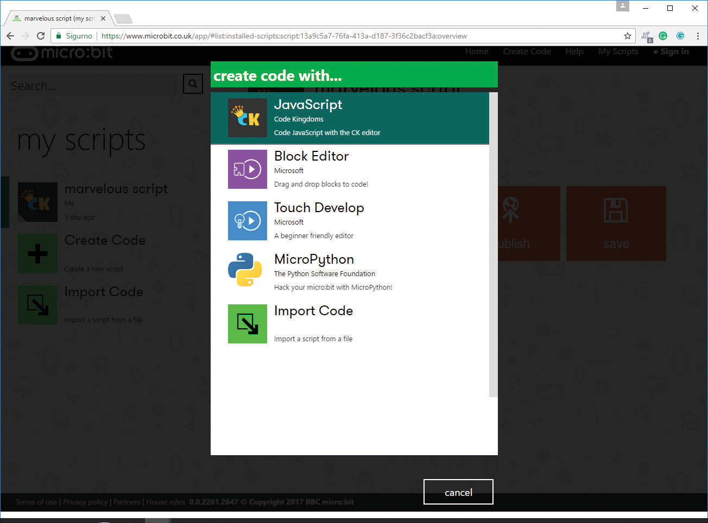Click the browser address bar URL

pyautogui.click(x=284, y=36)
